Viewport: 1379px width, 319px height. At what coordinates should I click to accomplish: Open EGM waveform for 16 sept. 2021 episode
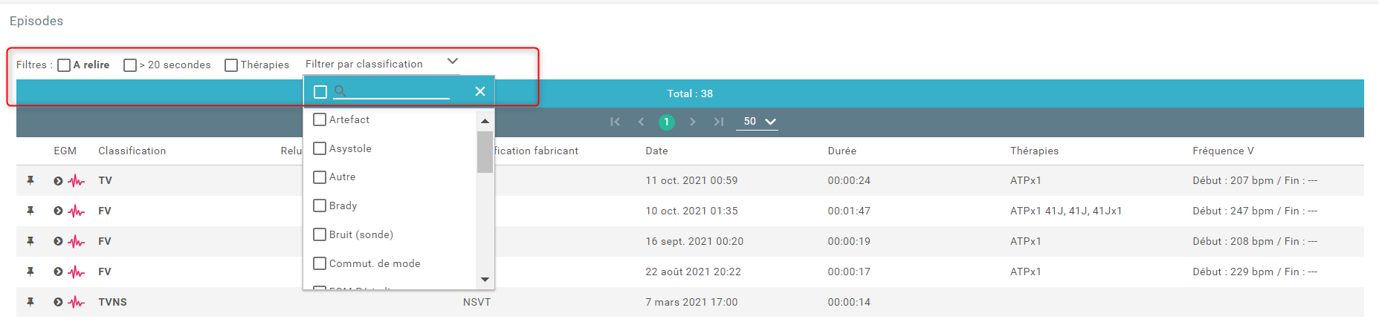[76, 241]
